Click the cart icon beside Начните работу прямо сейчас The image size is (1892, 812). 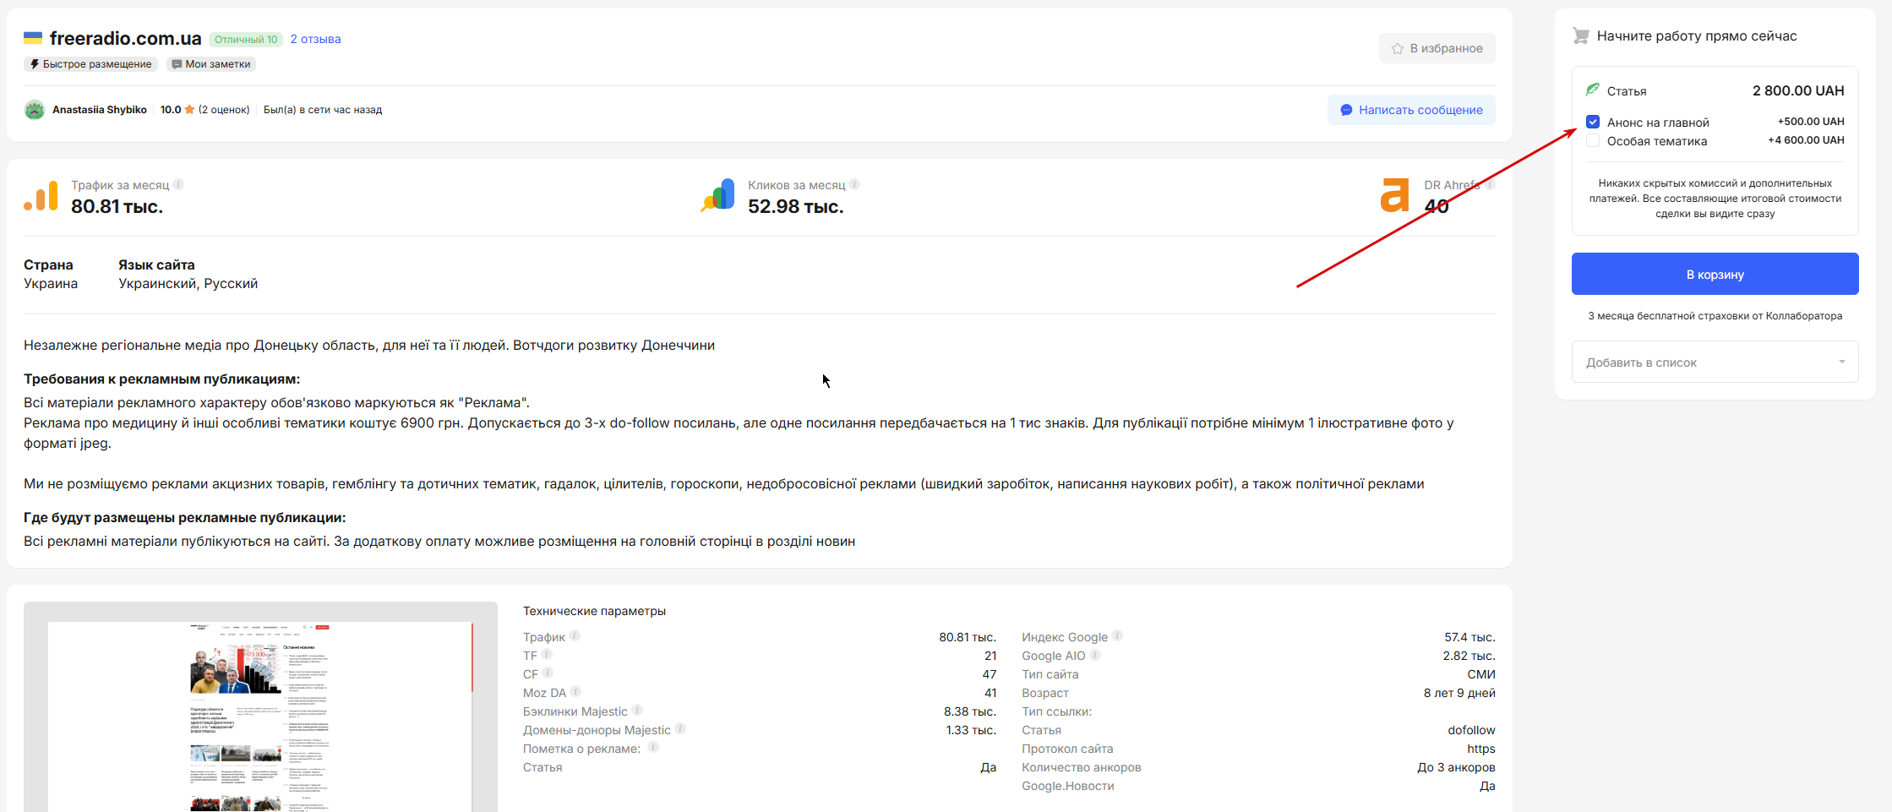pyautogui.click(x=1580, y=35)
